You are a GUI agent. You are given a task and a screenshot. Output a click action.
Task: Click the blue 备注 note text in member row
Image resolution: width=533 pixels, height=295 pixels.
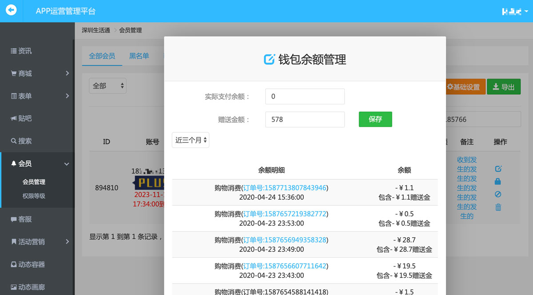point(467,188)
